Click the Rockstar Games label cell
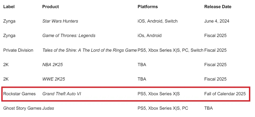 click(x=19, y=94)
